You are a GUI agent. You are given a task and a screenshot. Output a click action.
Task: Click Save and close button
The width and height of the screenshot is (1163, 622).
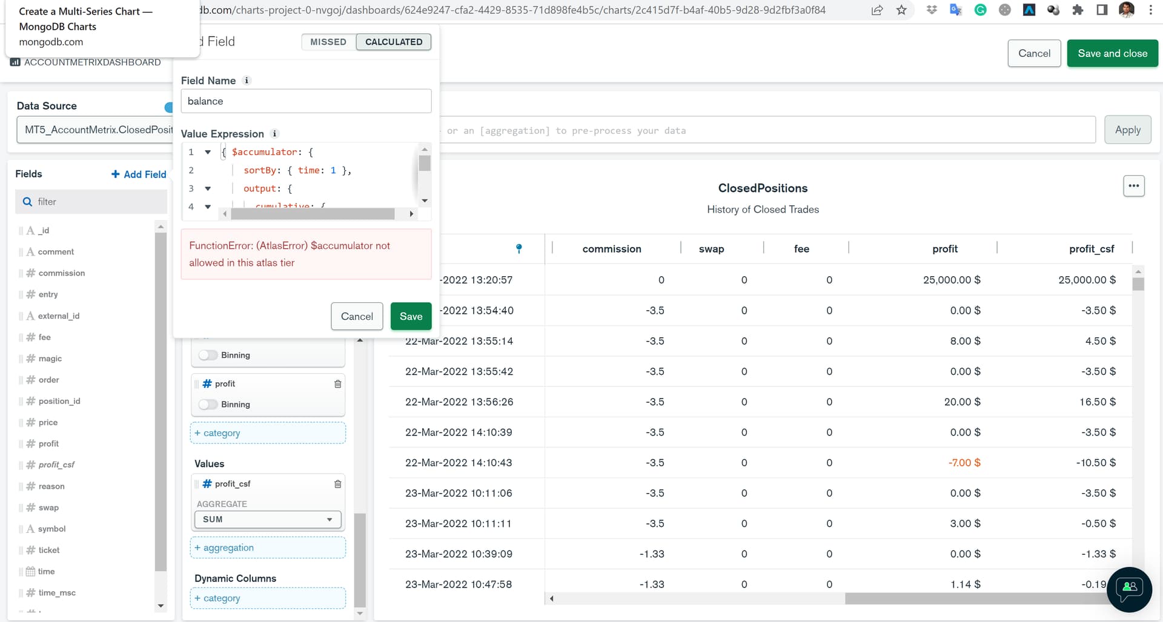[x=1112, y=53]
